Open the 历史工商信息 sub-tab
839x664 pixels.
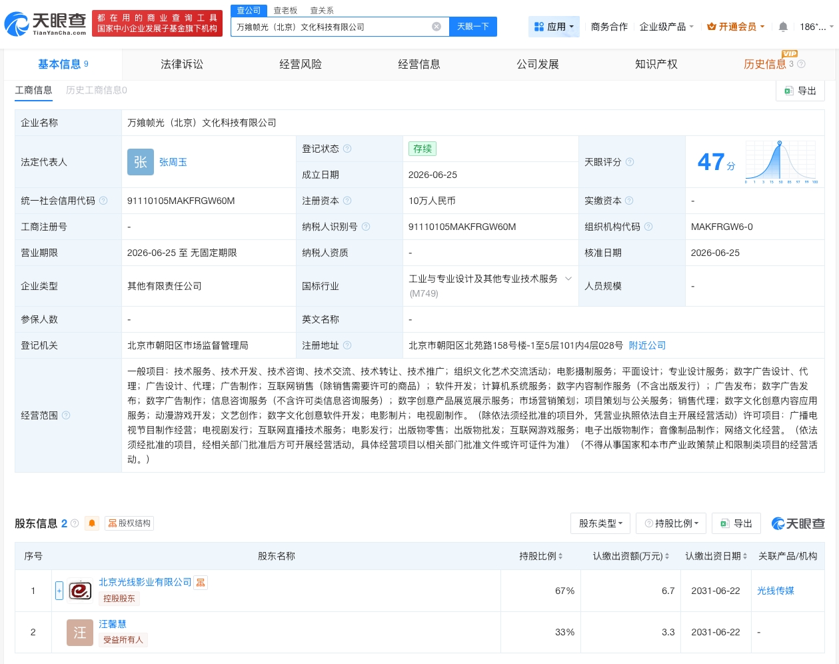click(x=97, y=90)
